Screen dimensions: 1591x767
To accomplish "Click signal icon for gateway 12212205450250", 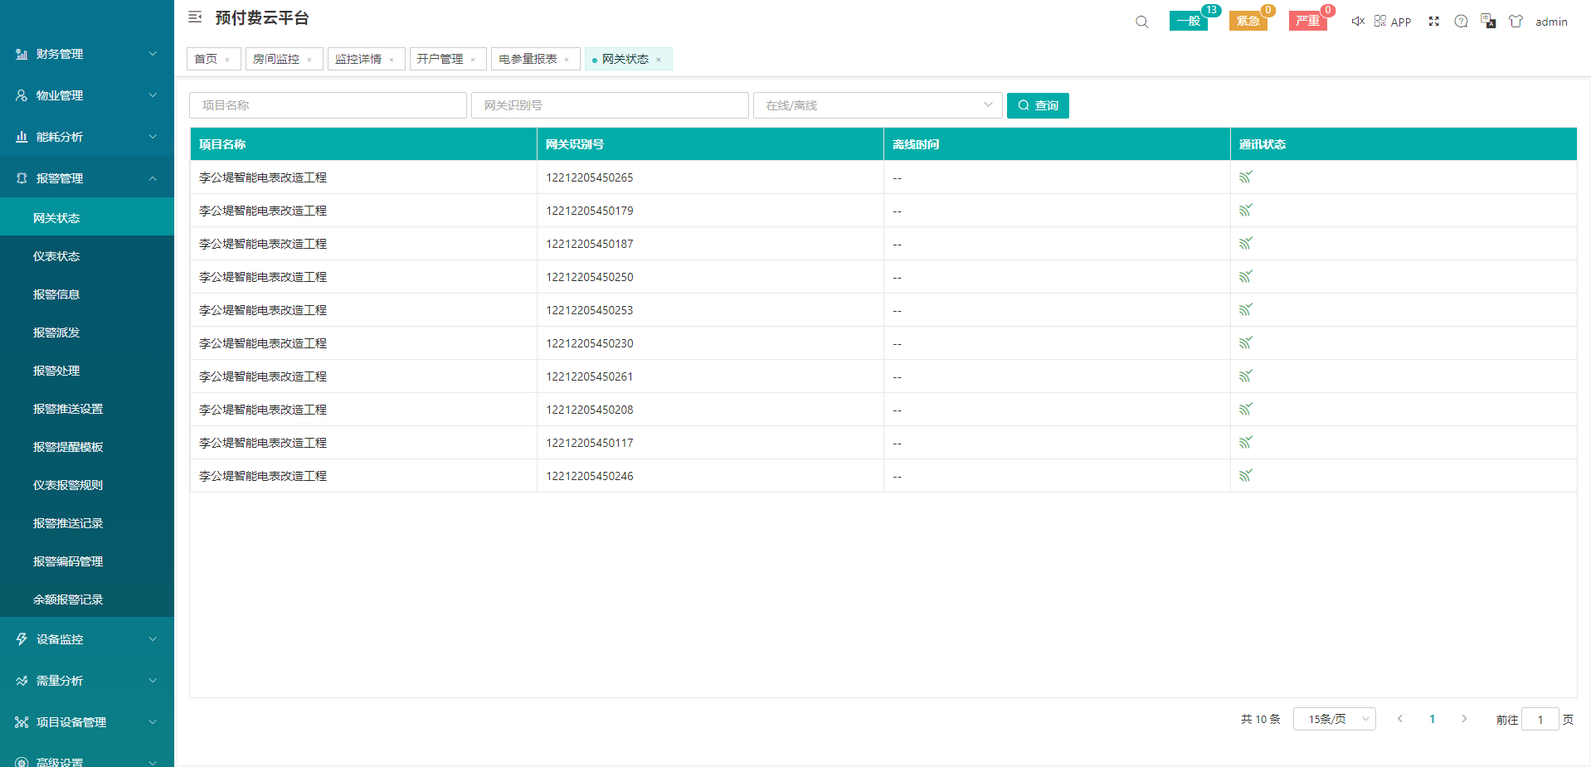I will pos(1245,276).
